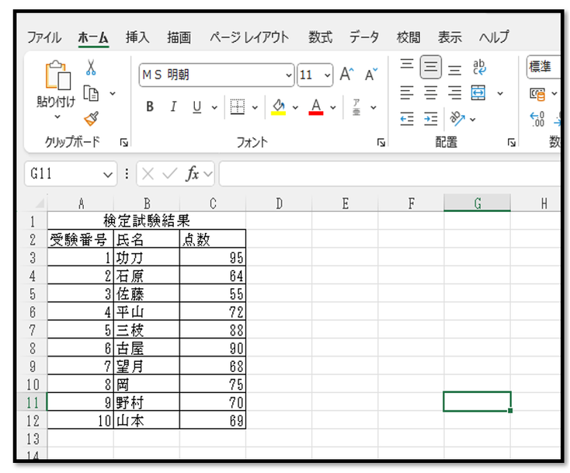Switch to the ページレイアウト tab
The height and width of the screenshot is (473, 570).
coord(249,37)
